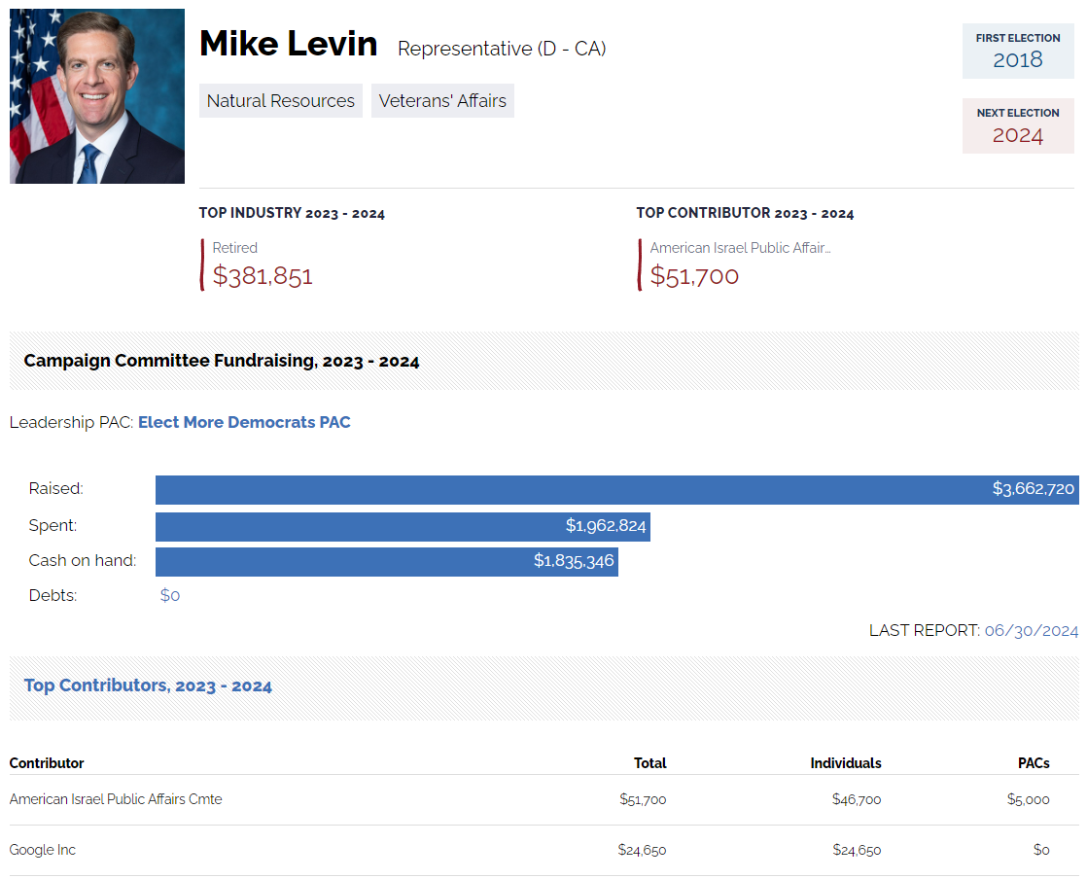Open the 06/30/2024 last report link
This screenshot has width=1087, height=879.
click(x=1031, y=630)
